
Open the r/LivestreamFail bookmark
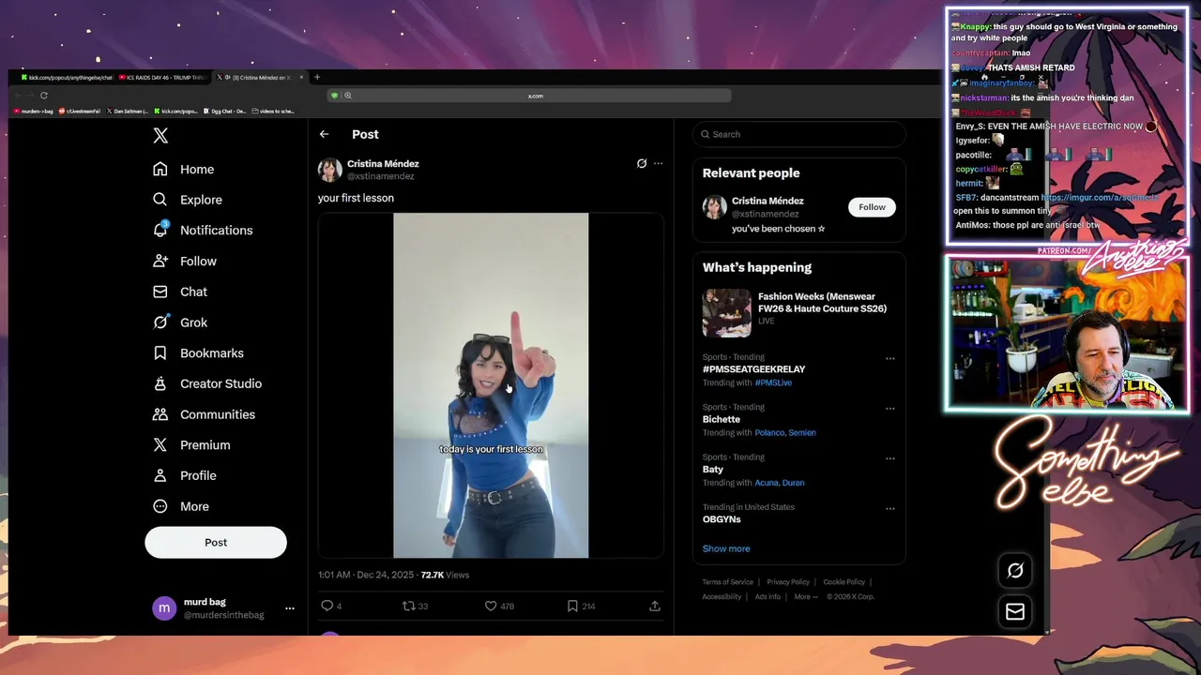point(79,112)
